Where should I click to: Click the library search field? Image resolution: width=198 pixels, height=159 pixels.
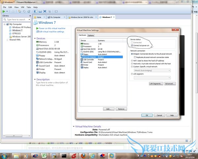coord(16,20)
